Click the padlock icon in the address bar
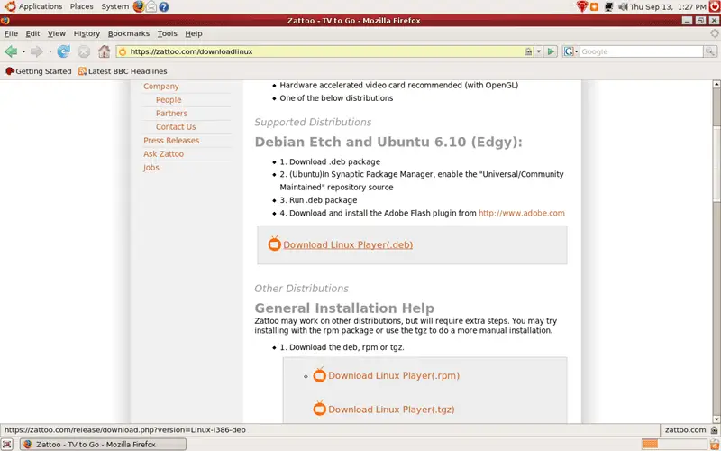721x451 pixels. (529, 51)
